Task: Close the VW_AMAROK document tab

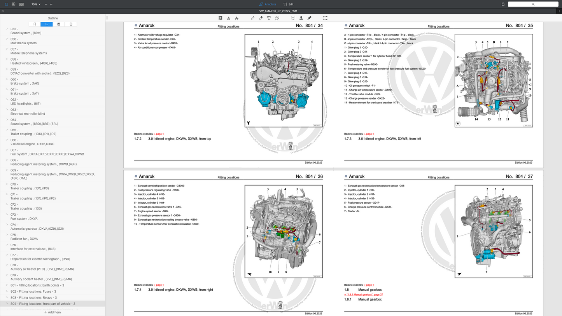Action: 2,11
